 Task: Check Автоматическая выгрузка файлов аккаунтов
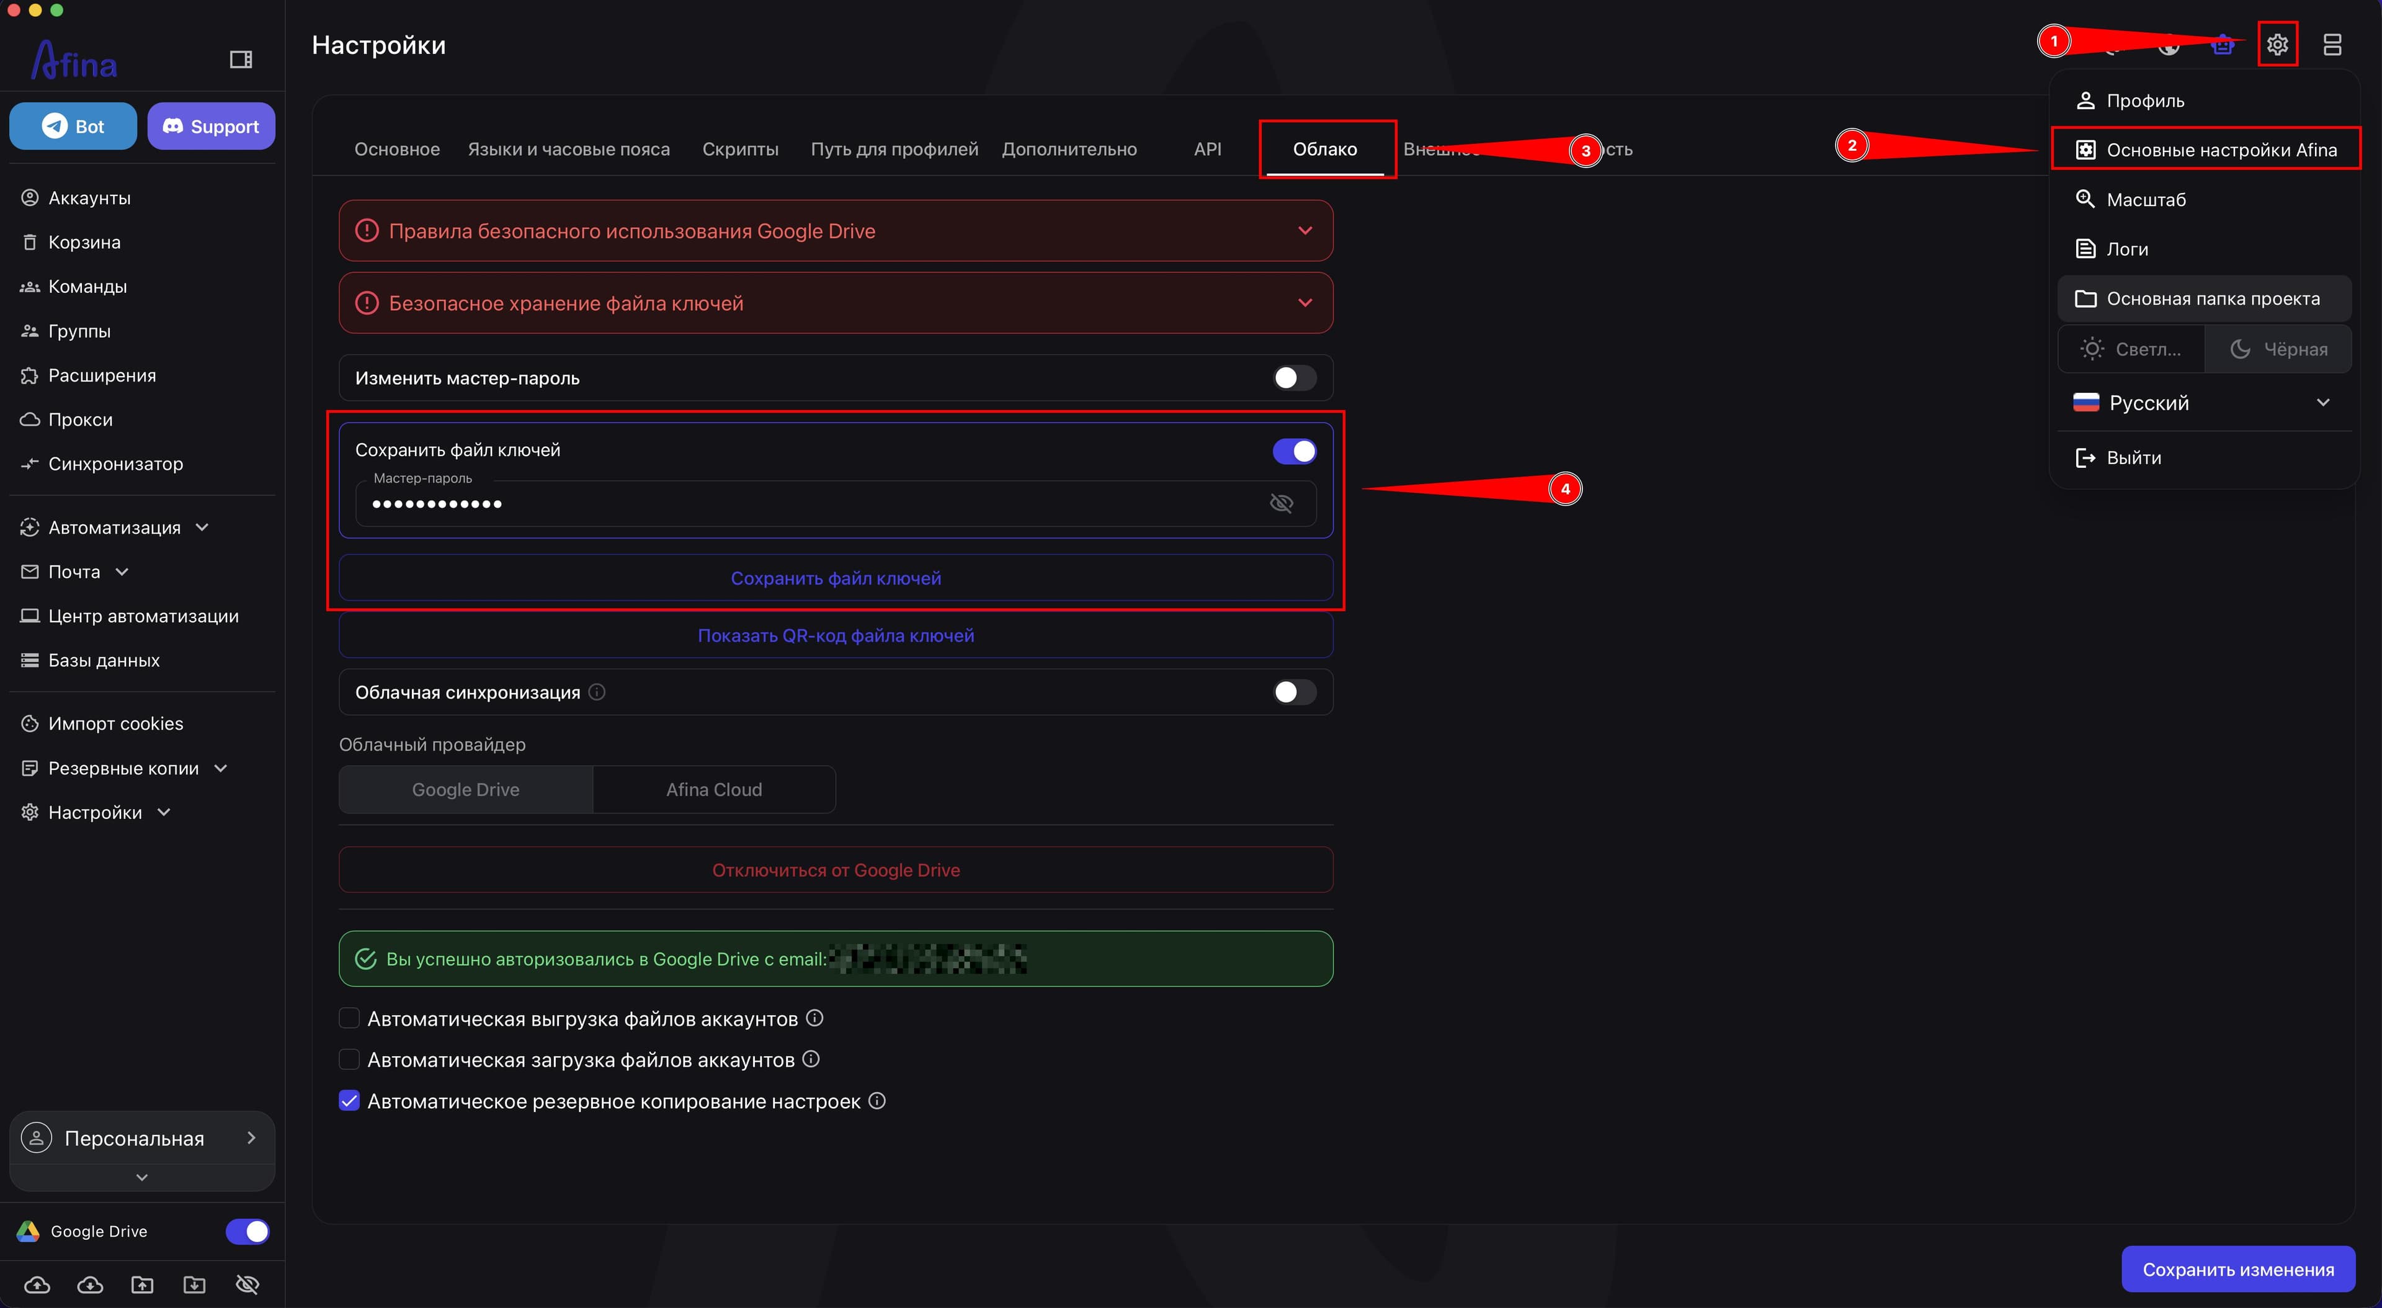[x=349, y=1018]
